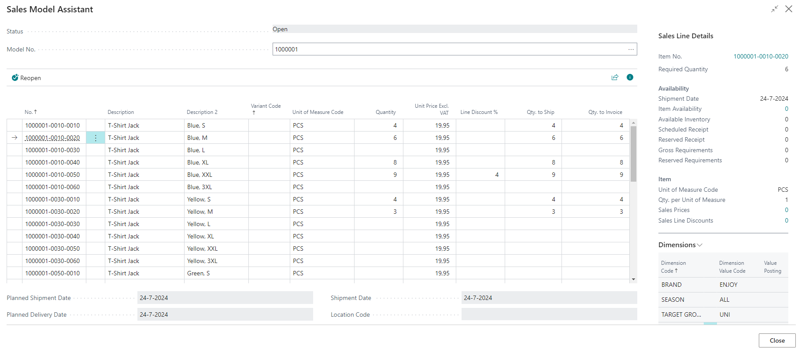
Task: Click the Line Discount % column header
Action: (x=479, y=112)
